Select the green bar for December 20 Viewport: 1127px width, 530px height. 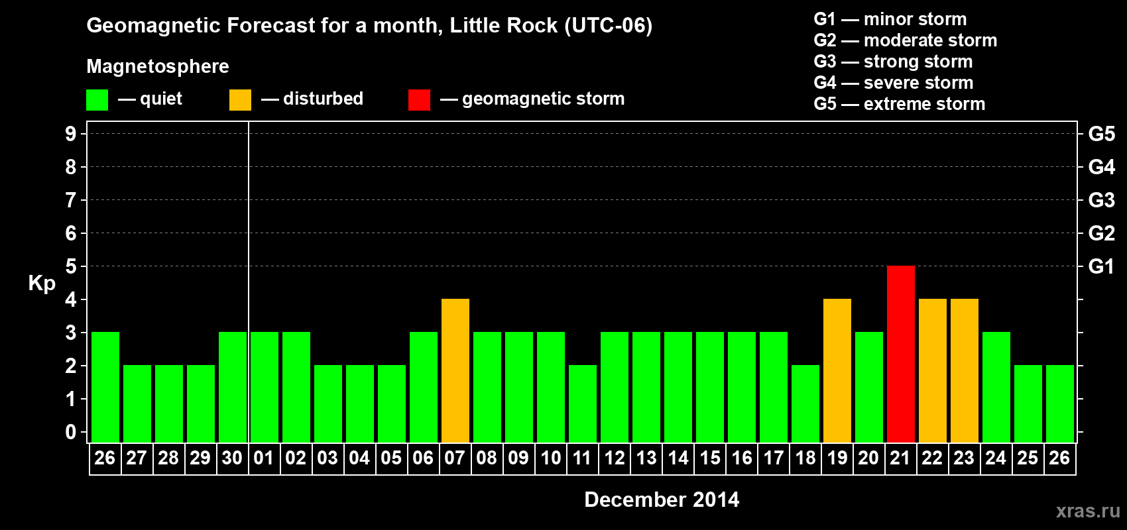(x=869, y=387)
